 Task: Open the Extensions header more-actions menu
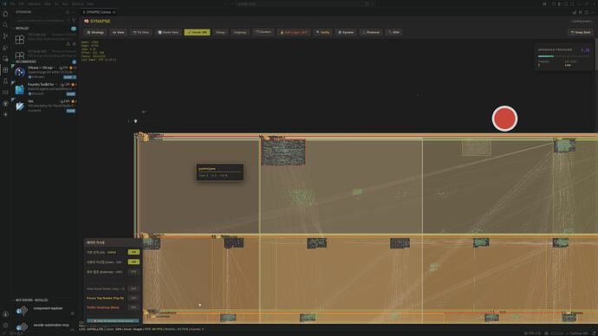(74, 12)
